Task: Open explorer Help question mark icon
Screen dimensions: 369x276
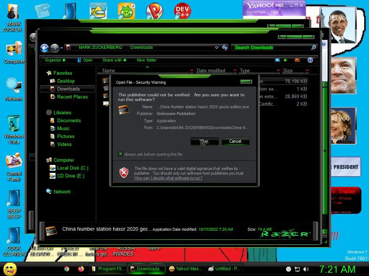Action: tap(310, 60)
